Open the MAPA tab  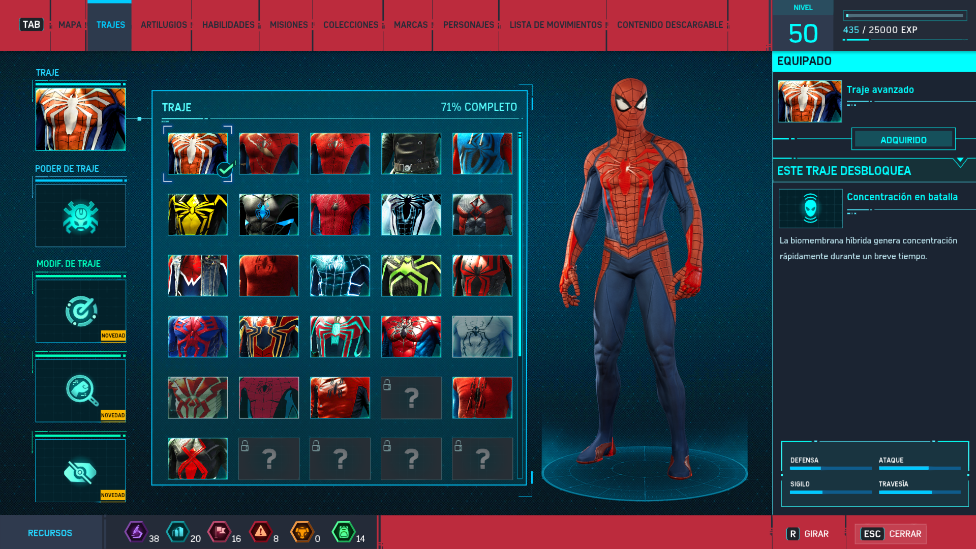tap(70, 25)
